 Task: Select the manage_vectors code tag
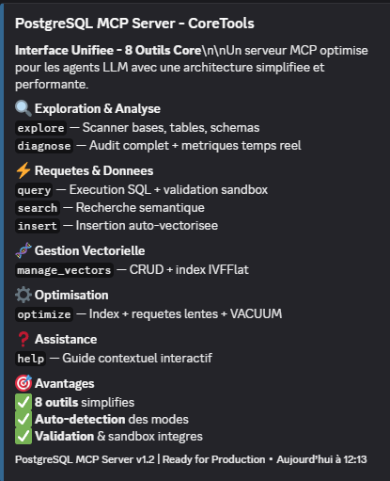tap(64, 270)
